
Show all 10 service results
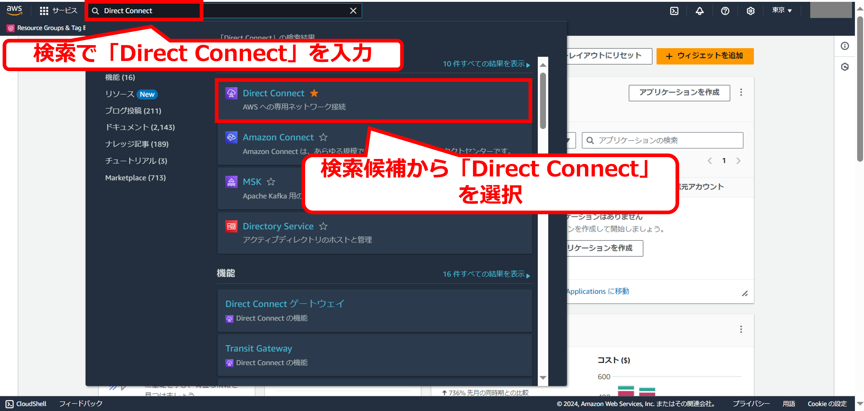click(486, 64)
